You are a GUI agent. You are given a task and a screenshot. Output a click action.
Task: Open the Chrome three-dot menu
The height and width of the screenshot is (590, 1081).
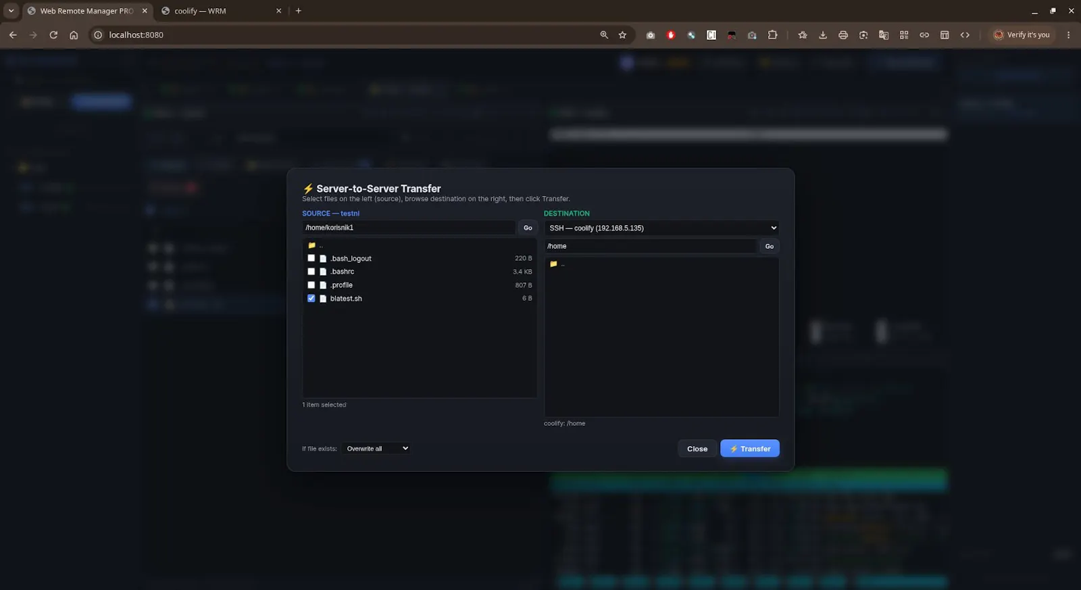coord(1068,35)
